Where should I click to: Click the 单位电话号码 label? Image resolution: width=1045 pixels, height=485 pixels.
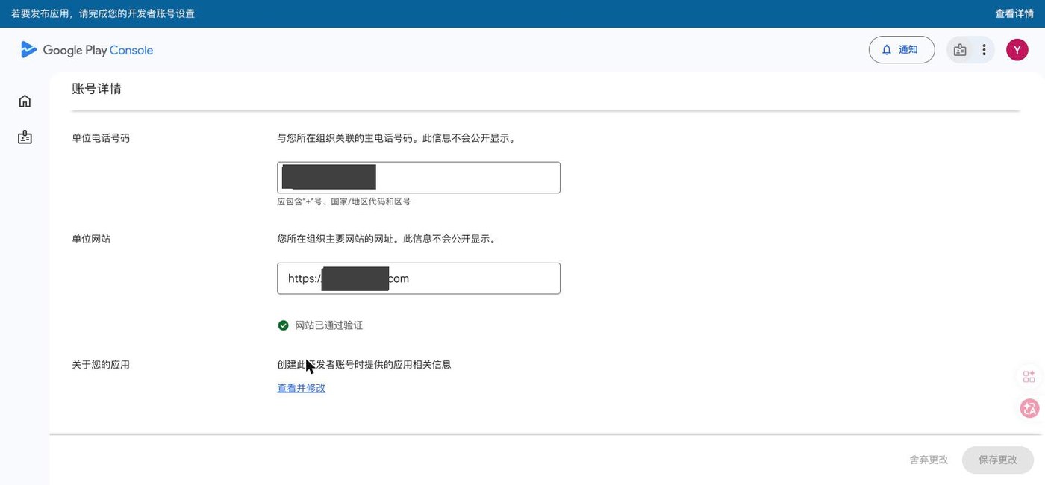point(101,138)
